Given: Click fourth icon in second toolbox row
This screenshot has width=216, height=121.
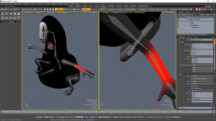Looking at the screenshot, I should (x=15, y=18).
